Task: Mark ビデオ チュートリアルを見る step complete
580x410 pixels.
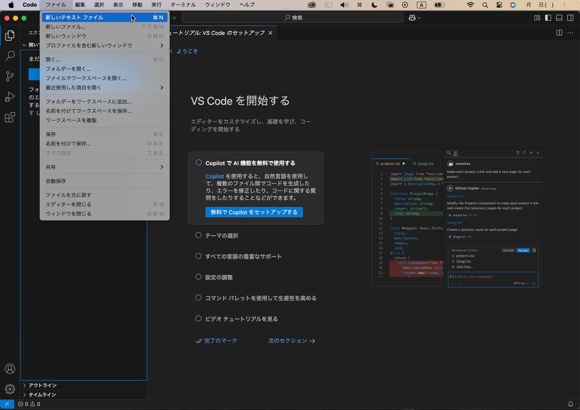Action: (x=198, y=319)
